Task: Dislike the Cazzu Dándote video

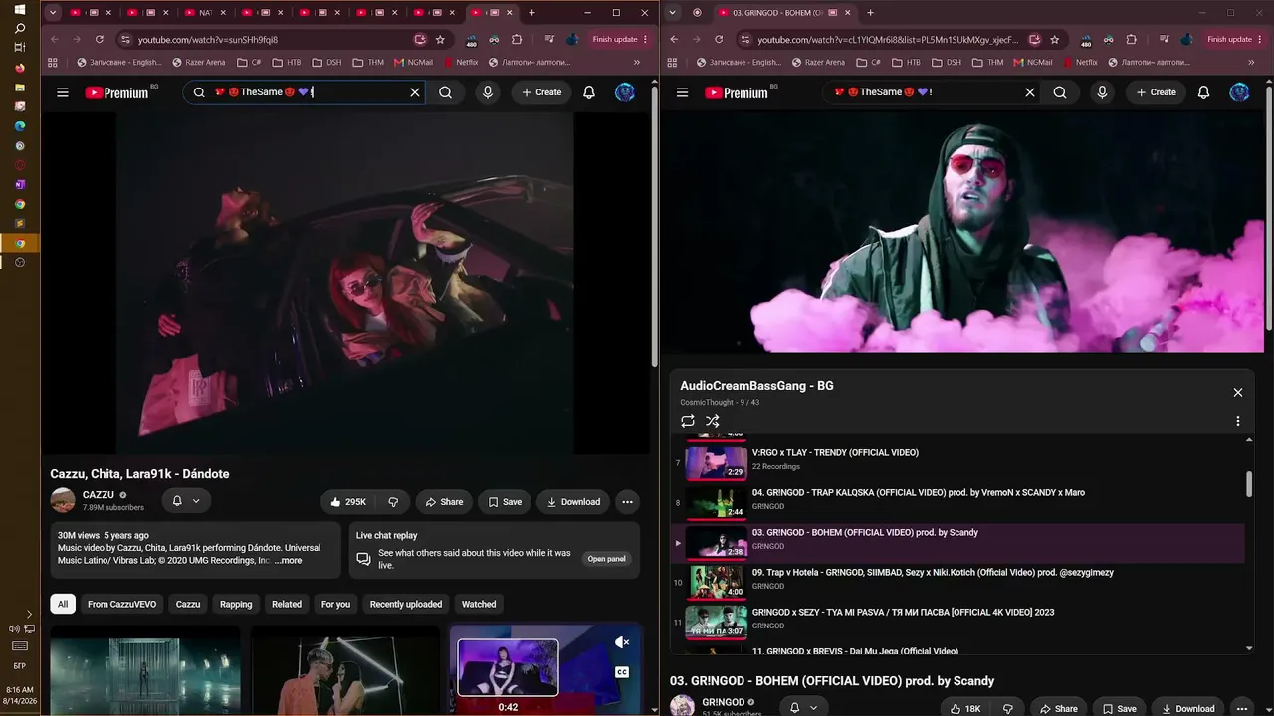Action: tap(393, 502)
